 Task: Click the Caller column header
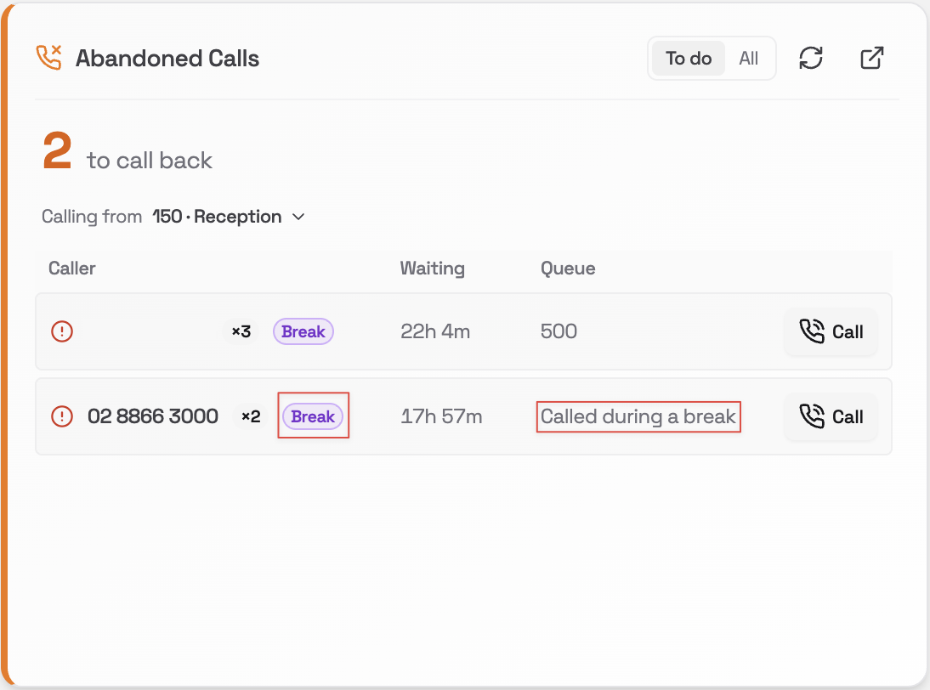coord(71,268)
